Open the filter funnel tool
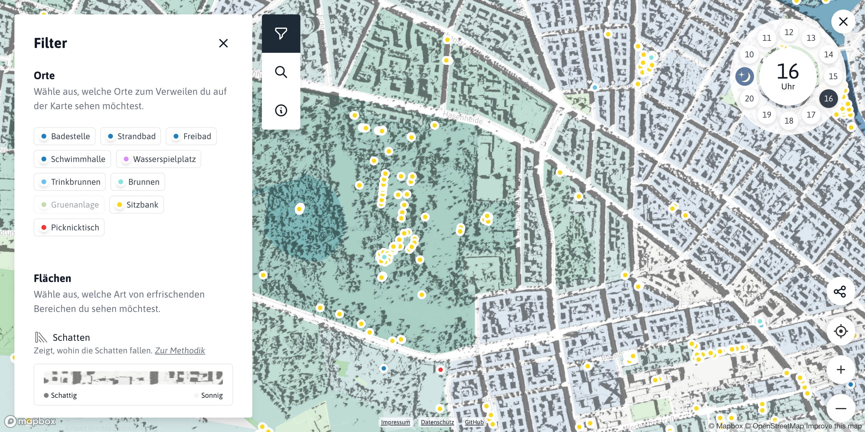 tap(281, 34)
